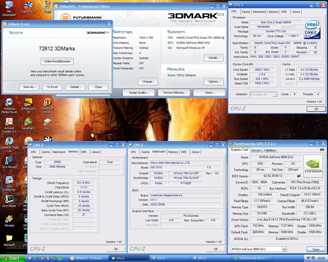Select the cpuz desktop icon
Viewport: 328px width, 262px height.
click(x=48, y=124)
